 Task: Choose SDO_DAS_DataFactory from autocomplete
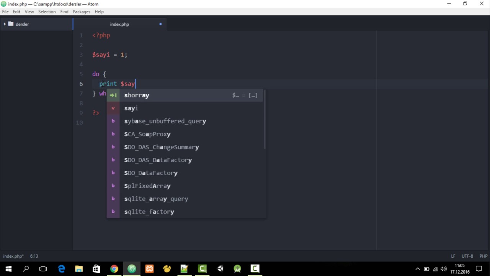pos(185,160)
